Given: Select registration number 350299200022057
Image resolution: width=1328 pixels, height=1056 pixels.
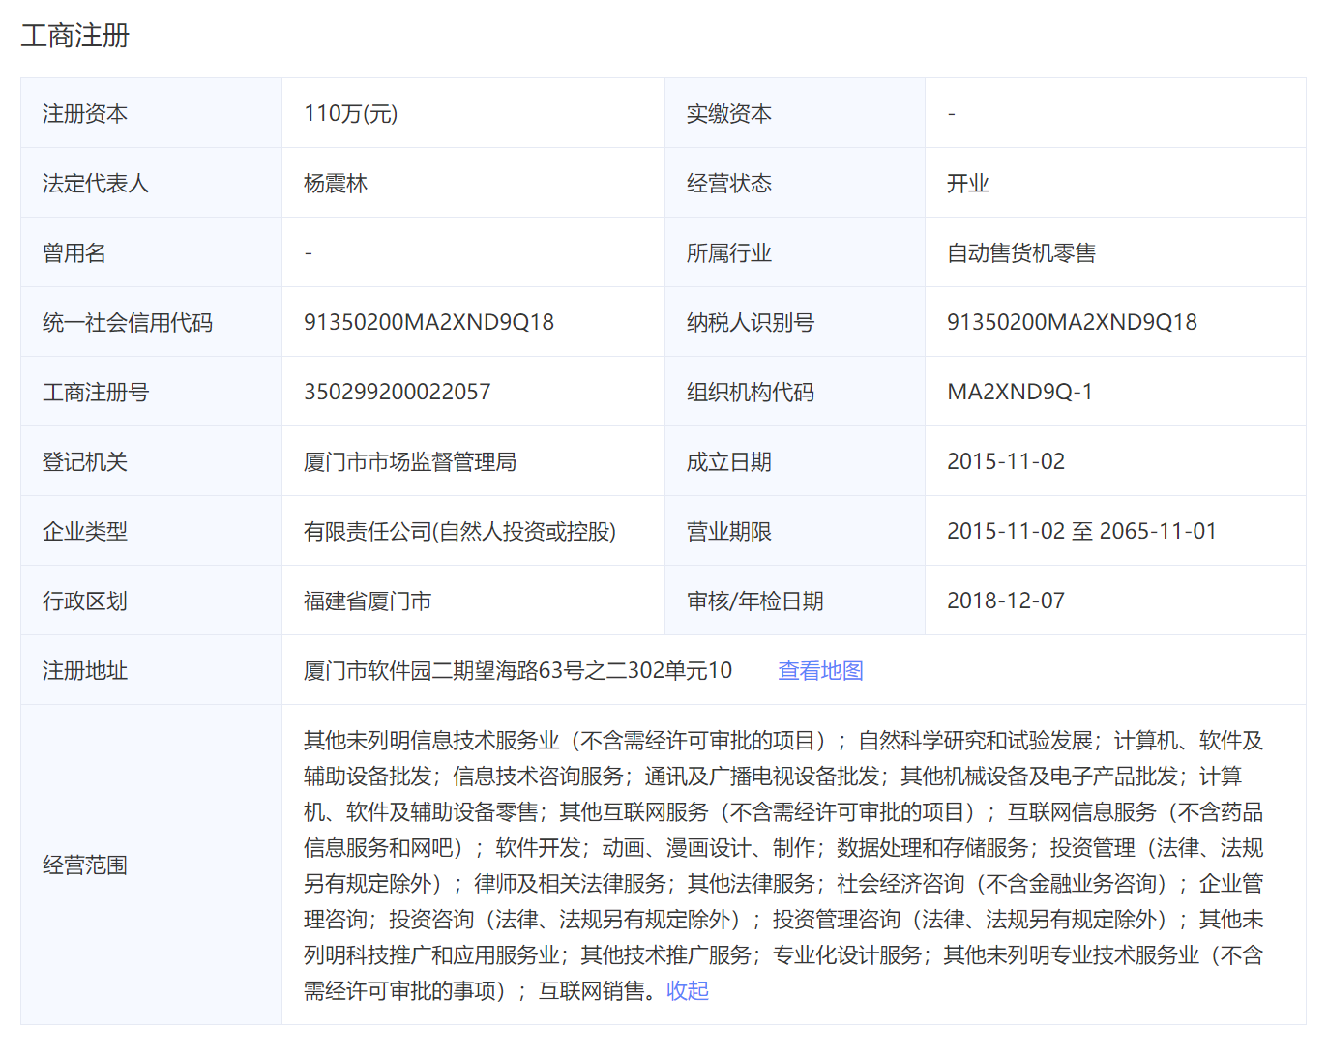Looking at the screenshot, I should click(398, 392).
